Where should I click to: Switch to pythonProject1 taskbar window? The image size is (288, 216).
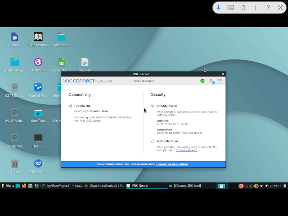point(62,186)
